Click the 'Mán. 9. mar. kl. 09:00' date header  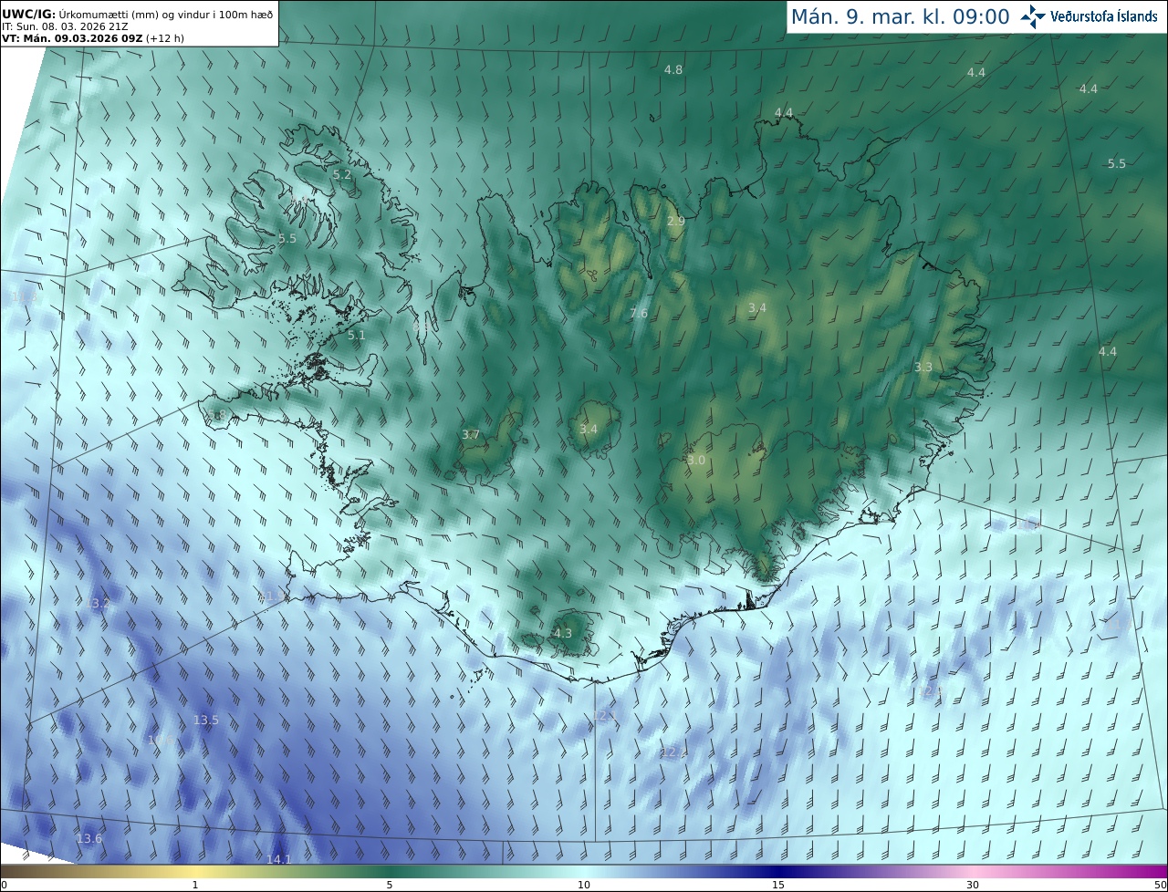[x=900, y=17]
